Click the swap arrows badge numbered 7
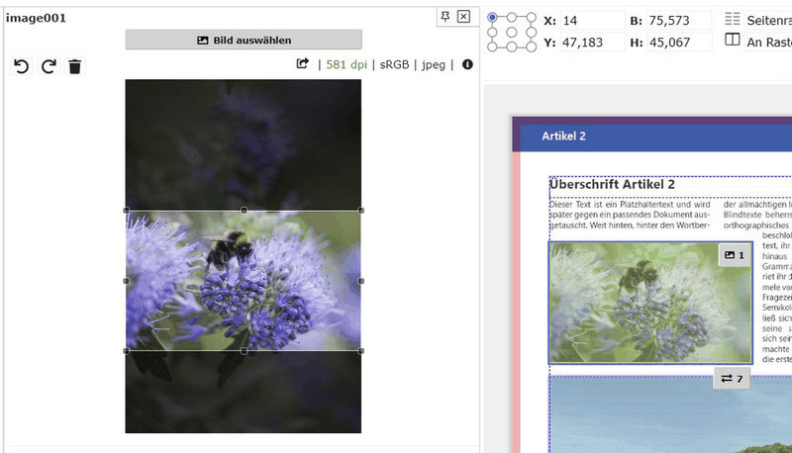 732,379
